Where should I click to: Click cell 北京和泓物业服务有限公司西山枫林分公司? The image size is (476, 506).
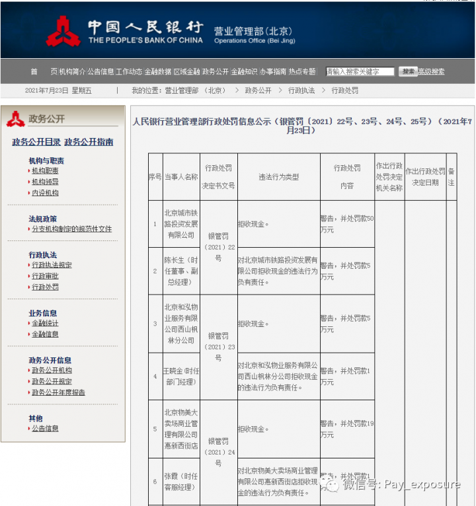click(x=181, y=324)
